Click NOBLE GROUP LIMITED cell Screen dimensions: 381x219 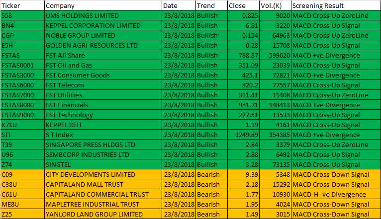tap(103, 35)
